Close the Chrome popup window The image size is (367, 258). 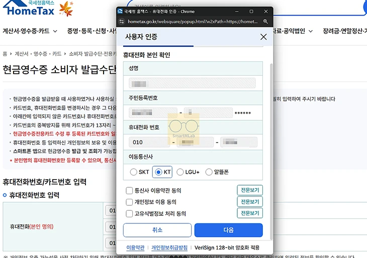click(266, 12)
